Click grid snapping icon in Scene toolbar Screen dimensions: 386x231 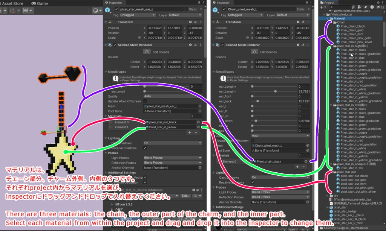pyautogui.click(x=12, y=11)
